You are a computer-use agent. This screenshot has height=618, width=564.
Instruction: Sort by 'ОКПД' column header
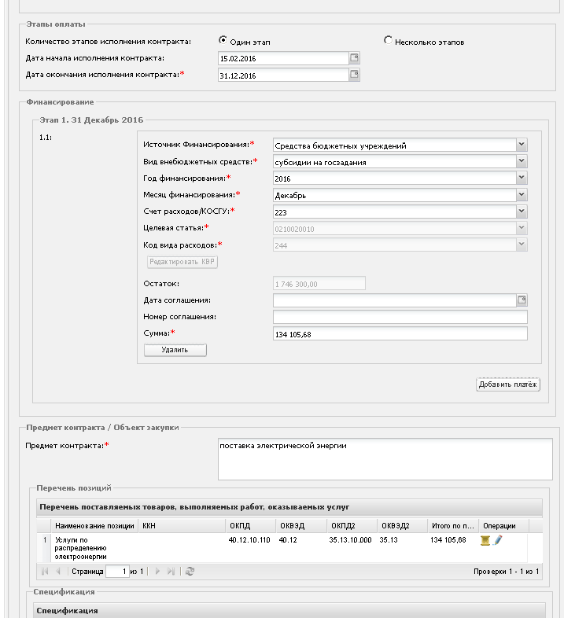click(x=251, y=526)
